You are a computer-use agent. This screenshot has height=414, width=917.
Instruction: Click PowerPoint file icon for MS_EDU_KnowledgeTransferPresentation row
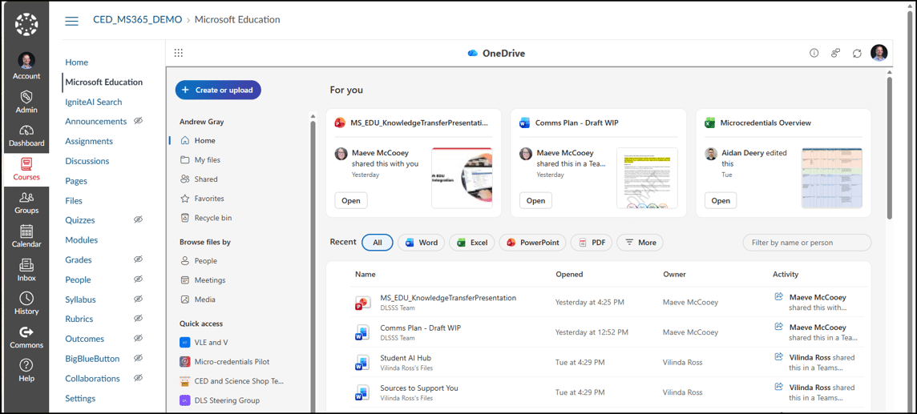click(362, 303)
